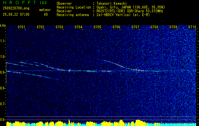Click the 0.6 kHz frequency label
Screen dimensions: 199x126
(x=3, y=120)
